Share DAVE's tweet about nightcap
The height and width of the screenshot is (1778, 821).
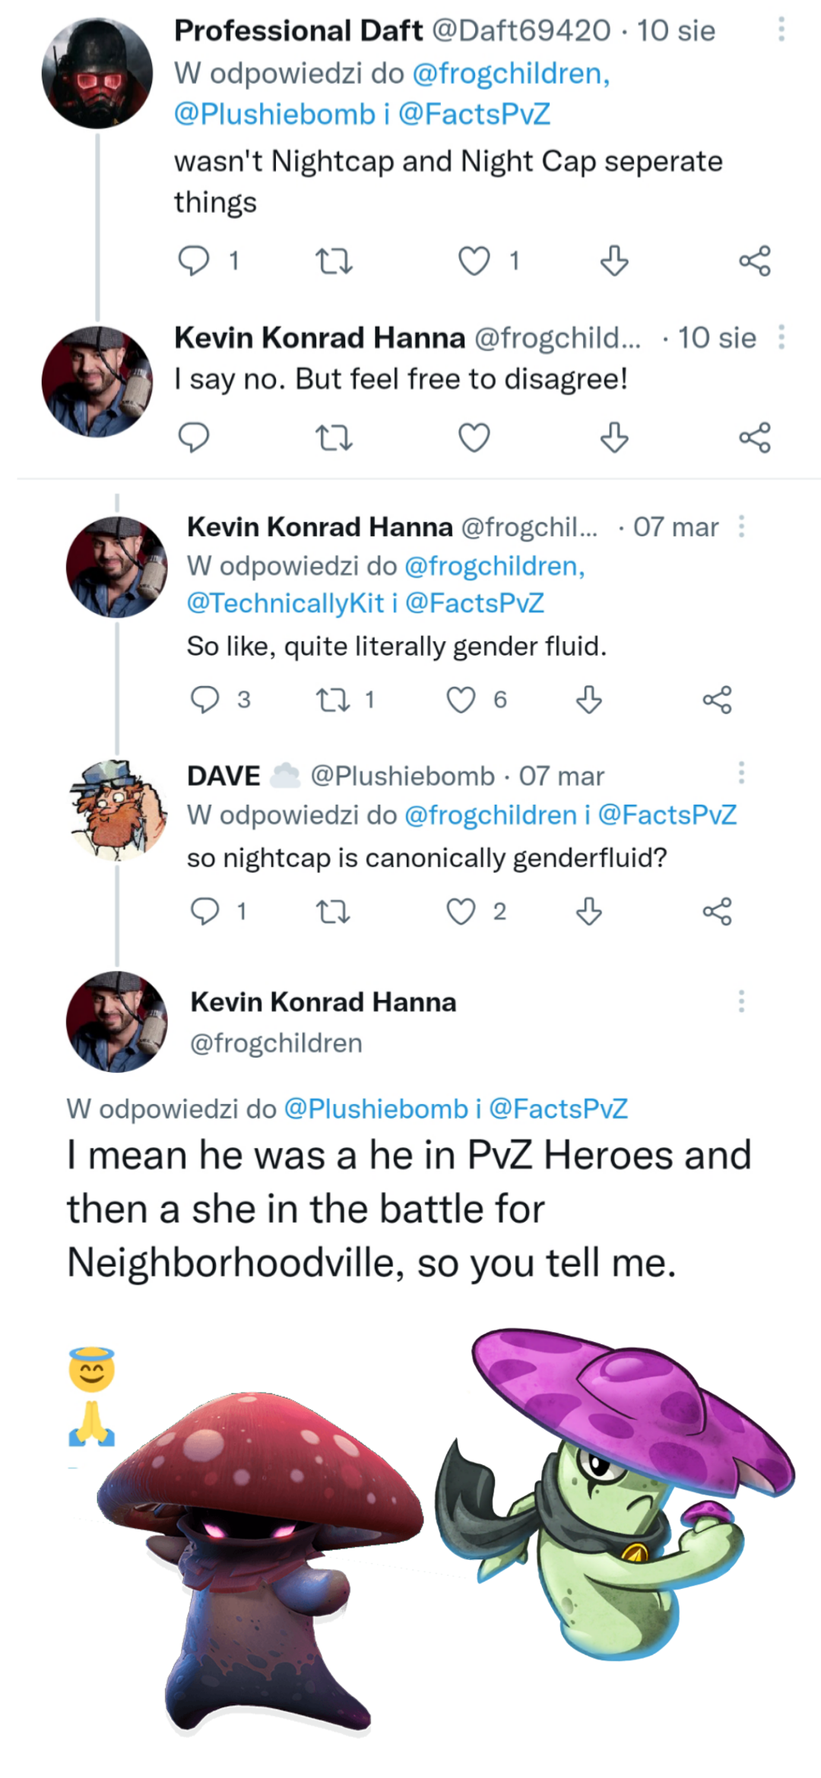[717, 911]
